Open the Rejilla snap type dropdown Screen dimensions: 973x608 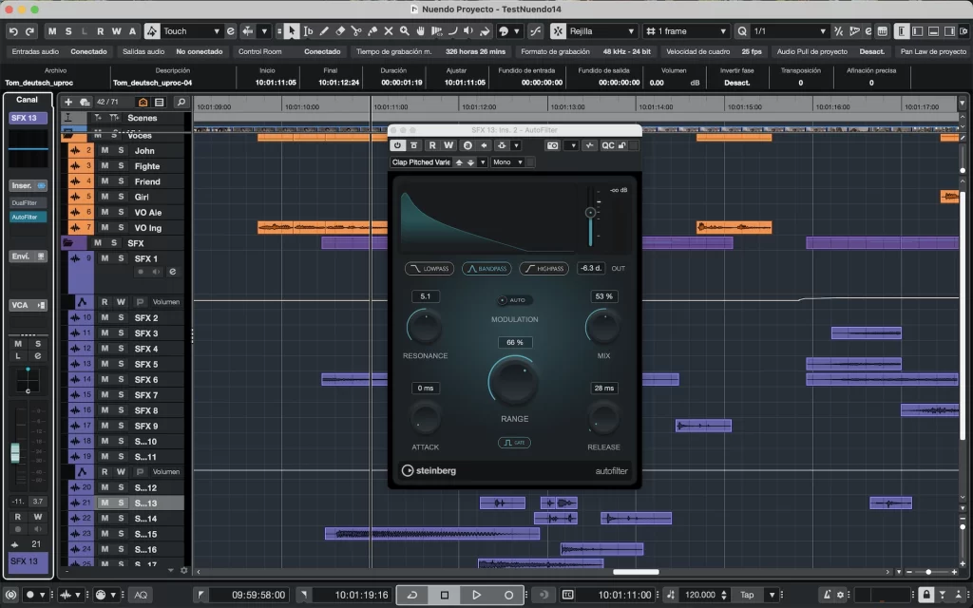pos(602,31)
